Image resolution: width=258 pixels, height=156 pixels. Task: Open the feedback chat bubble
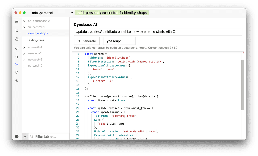(17, 136)
